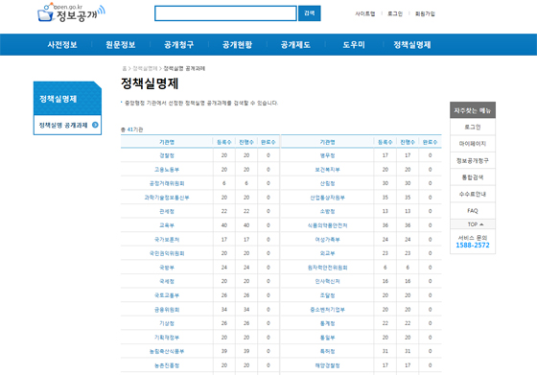Open the 조달청 agency link
537x375 pixels.
tap(327, 295)
